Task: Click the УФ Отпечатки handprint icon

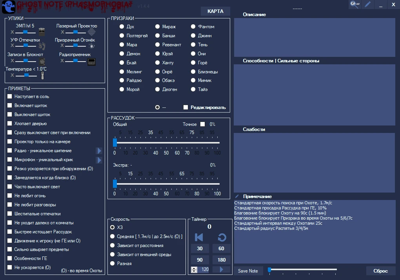Action: click(42, 46)
